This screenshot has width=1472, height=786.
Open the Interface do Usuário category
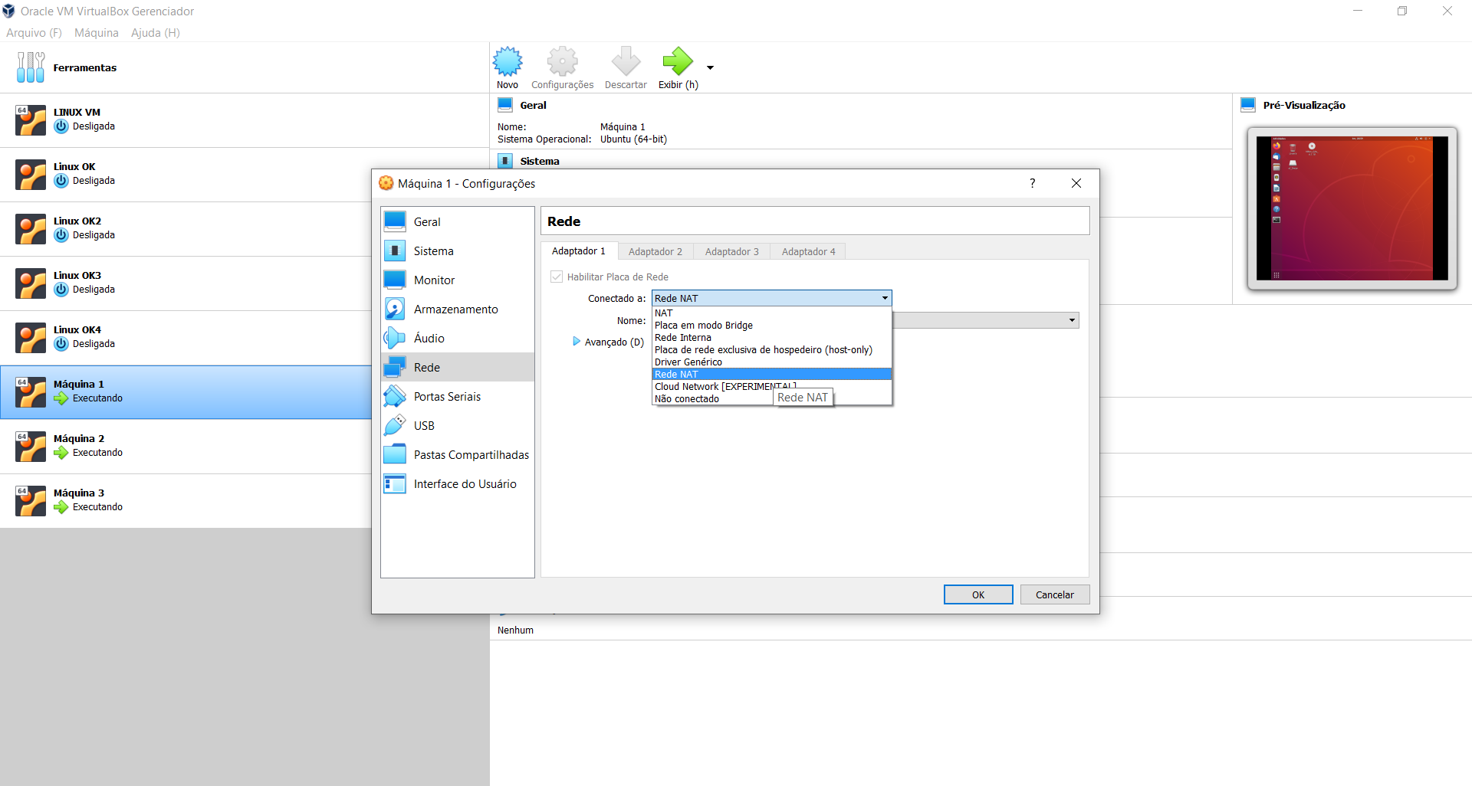[x=458, y=483]
